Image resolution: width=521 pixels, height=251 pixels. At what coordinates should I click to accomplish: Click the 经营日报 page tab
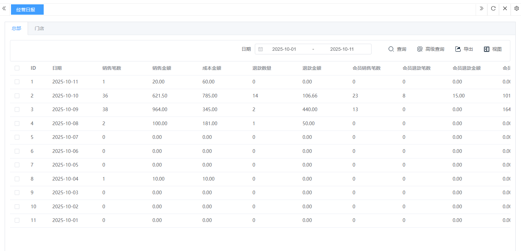(27, 10)
